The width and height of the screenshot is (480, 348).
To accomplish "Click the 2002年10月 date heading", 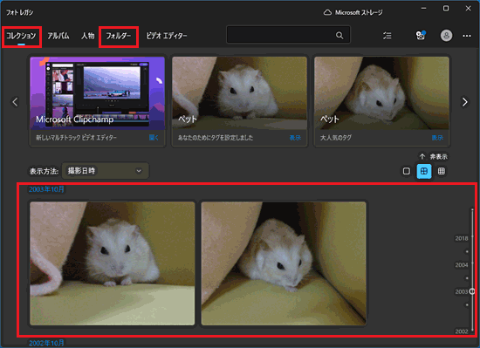I will pos(46,343).
